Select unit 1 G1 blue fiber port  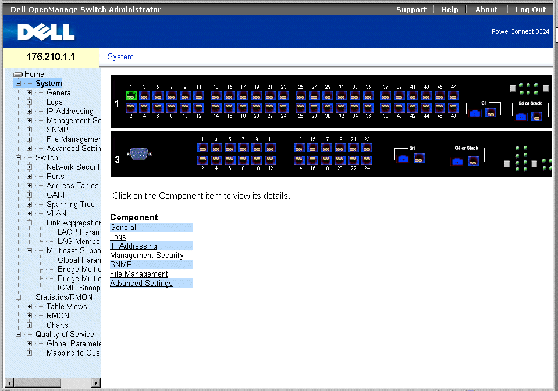pyautogui.click(x=475, y=113)
